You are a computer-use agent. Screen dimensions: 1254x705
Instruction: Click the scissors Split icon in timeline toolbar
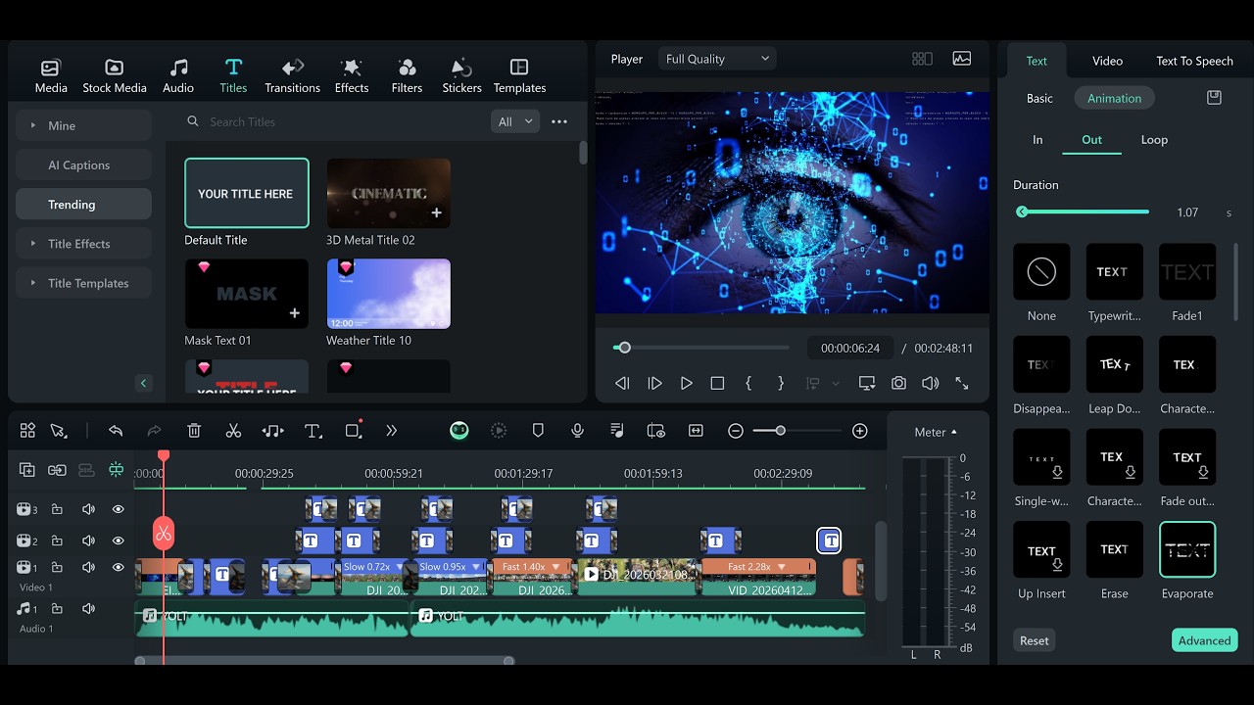tap(233, 431)
